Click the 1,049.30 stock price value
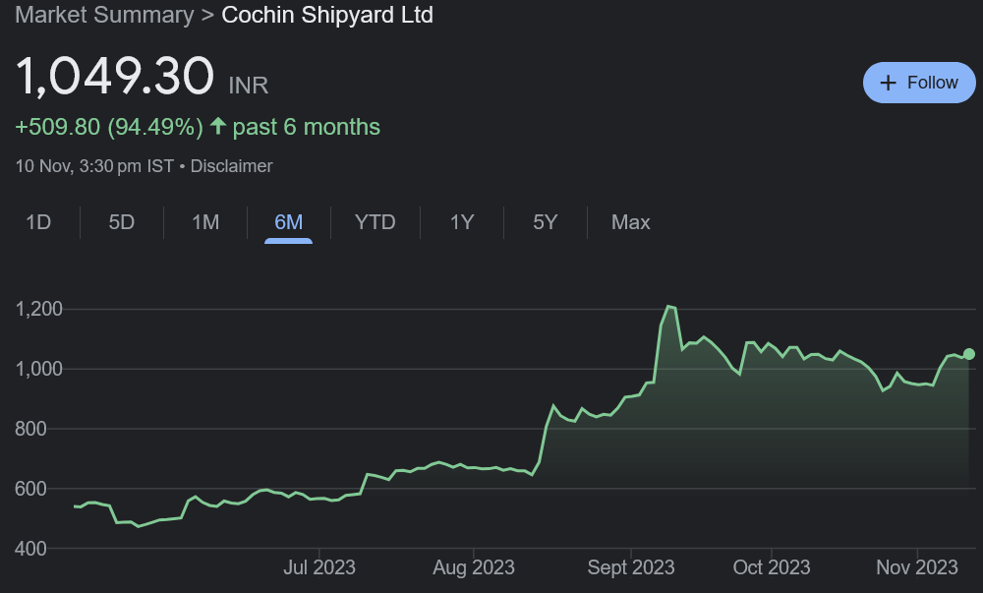The height and width of the screenshot is (593, 983). point(115,77)
